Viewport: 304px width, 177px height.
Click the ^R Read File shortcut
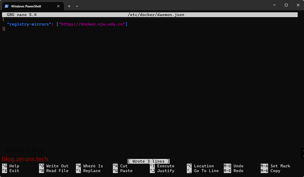(x=54, y=171)
